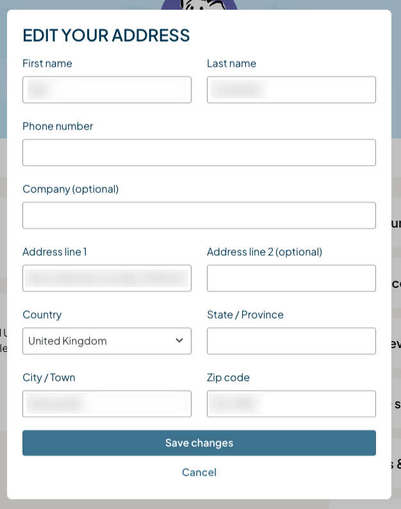Click the Zip code label
Viewport: 401px width, 509px height.
229,378
